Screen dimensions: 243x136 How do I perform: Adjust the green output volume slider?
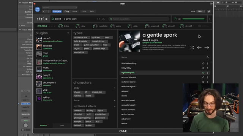click(193, 19)
